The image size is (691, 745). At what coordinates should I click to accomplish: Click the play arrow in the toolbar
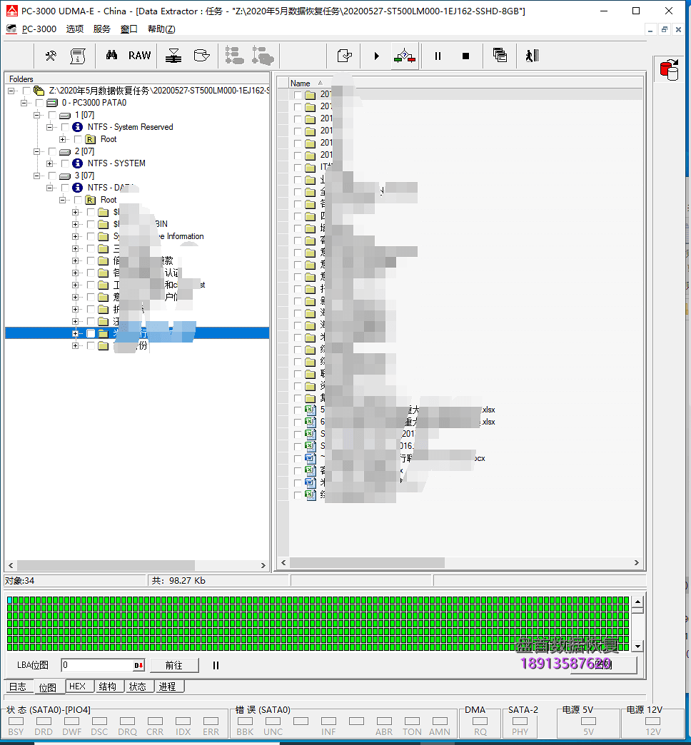(x=376, y=56)
